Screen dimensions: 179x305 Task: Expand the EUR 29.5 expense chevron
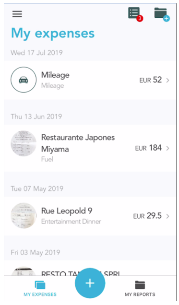[167, 216]
